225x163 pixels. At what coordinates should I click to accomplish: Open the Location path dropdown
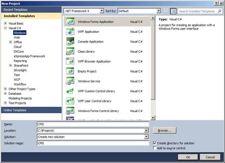pyautogui.click(x=146, y=131)
